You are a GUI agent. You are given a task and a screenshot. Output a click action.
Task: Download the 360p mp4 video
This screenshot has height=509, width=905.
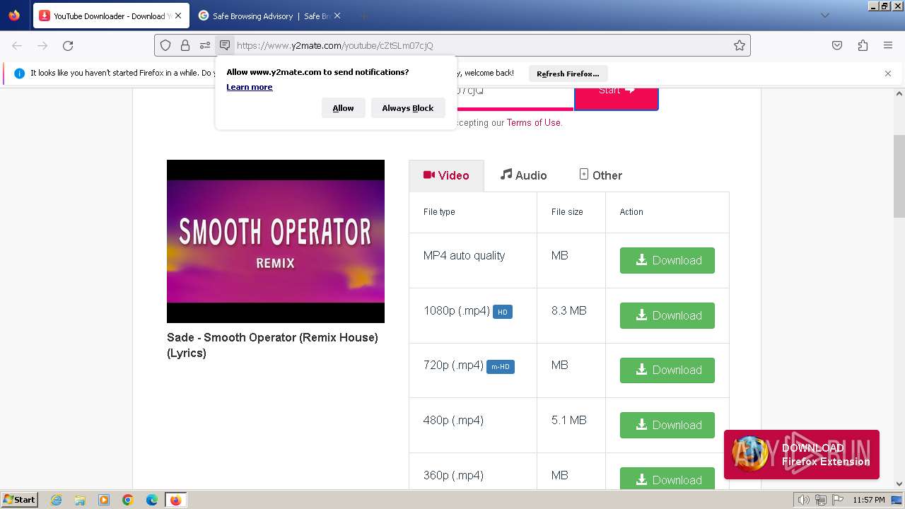(x=667, y=479)
